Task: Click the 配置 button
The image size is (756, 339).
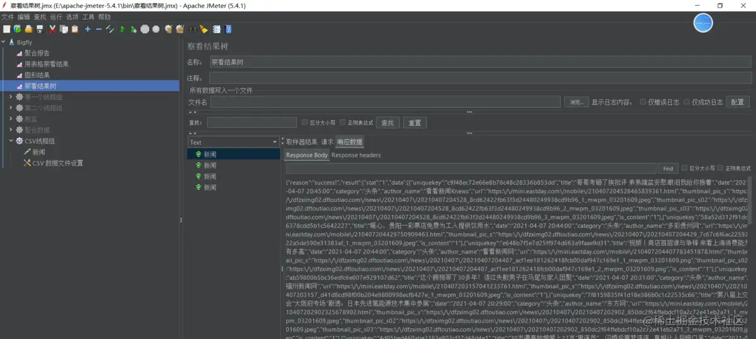Action: point(738,102)
